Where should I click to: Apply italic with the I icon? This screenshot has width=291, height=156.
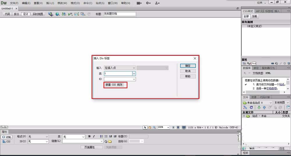94,136
